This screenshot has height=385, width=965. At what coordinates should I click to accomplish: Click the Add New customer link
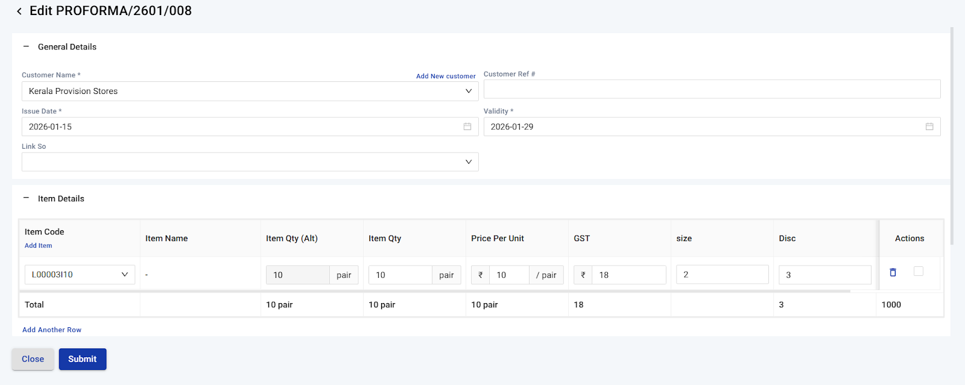[446, 76]
